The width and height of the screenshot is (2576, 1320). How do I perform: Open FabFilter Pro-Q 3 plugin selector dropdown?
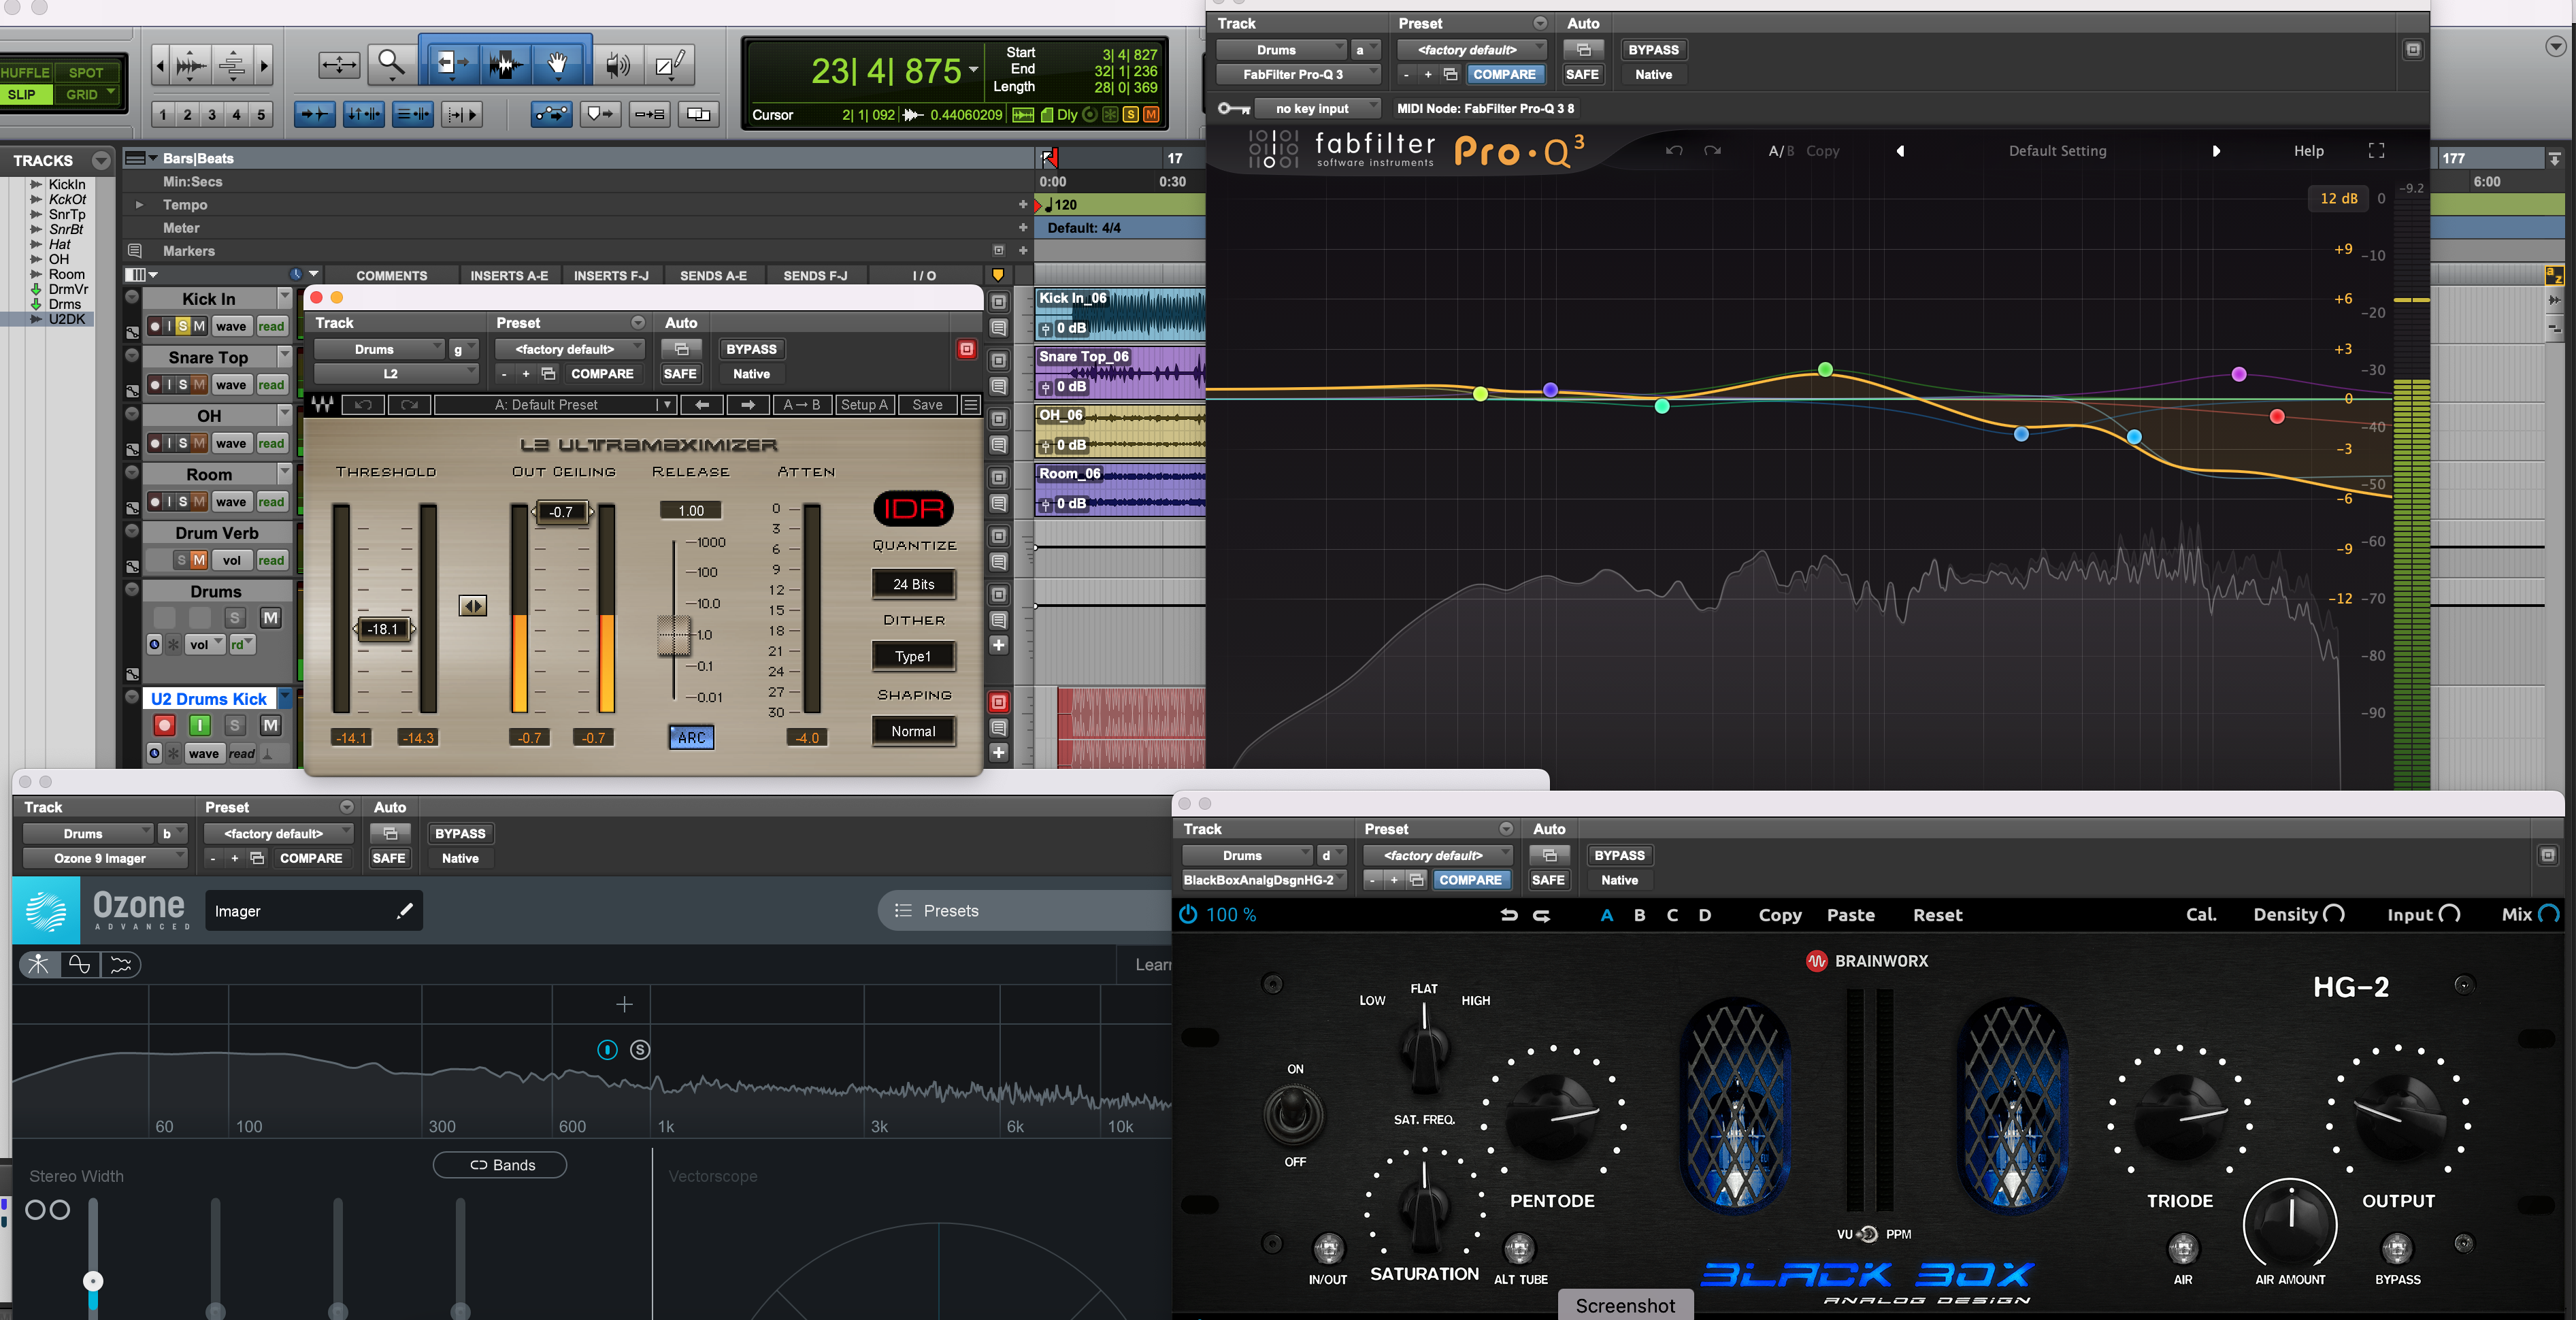pos(1297,74)
